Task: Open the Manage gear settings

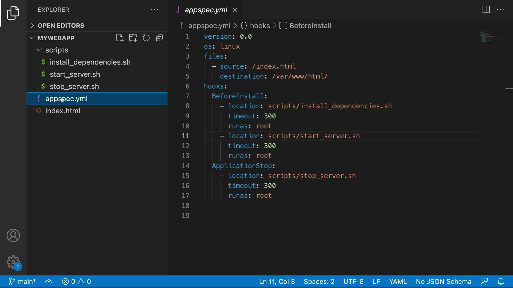Action: (x=13, y=262)
